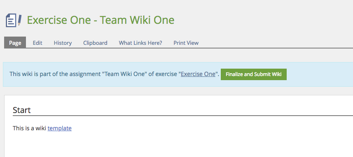
Task: Click the pencil part of the wiki icon
Action: (x=20, y=20)
